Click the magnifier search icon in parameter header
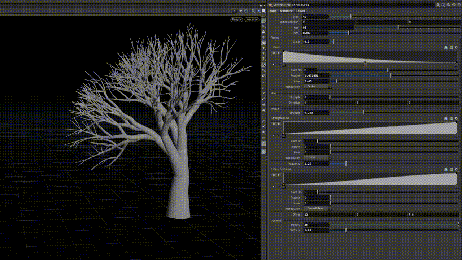Viewport: 462px width, 260px height. coord(448,5)
